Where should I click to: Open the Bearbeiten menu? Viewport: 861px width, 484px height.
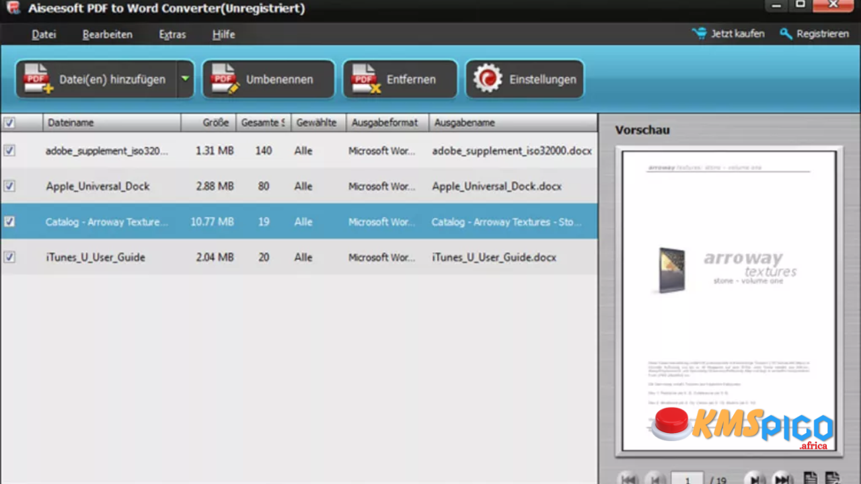[x=108, y=34]
